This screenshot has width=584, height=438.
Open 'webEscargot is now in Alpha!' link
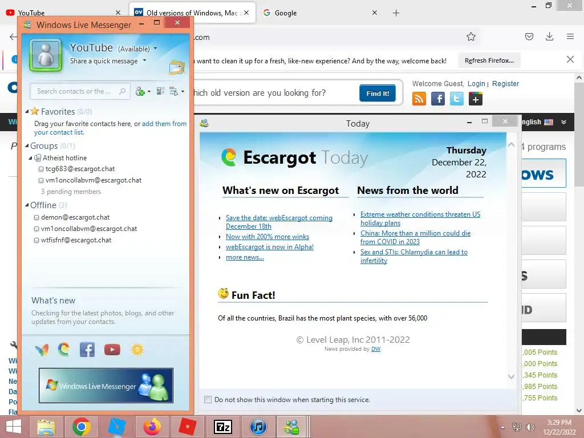click(x=270, y=246)
